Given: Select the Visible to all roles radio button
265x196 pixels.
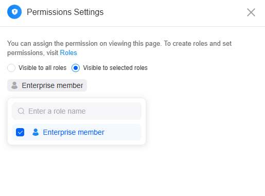Looking at the screenshot, I should (11, 68).
